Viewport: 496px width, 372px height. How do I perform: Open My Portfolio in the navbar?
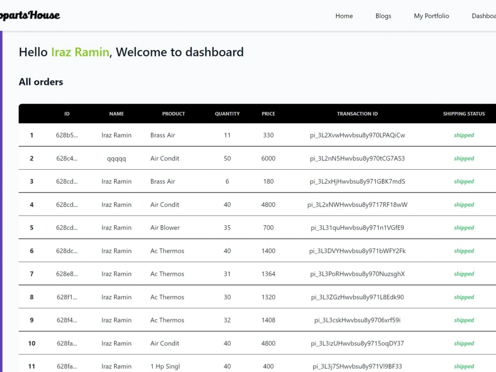(431, 16)
